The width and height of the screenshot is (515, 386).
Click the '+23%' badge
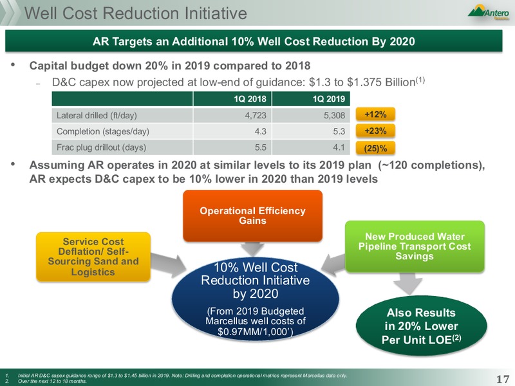[375, 131]
